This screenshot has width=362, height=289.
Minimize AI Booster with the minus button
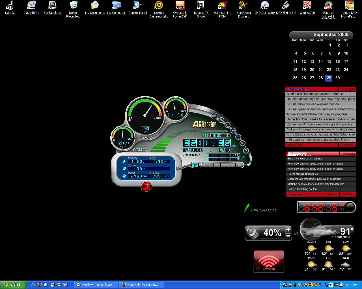(238, 137)
